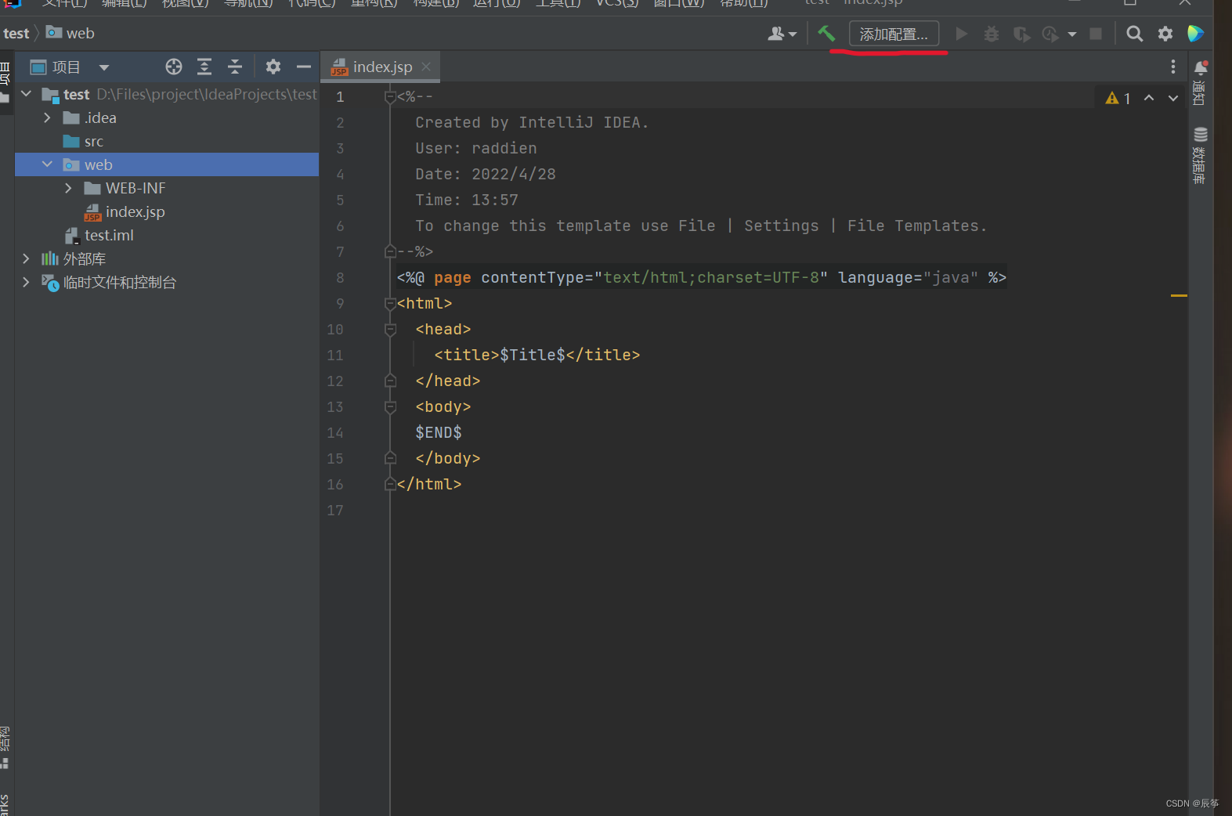Click the $END$ text on line 14
Viewport: 1232px width, 816px height.
coord(439,432)
